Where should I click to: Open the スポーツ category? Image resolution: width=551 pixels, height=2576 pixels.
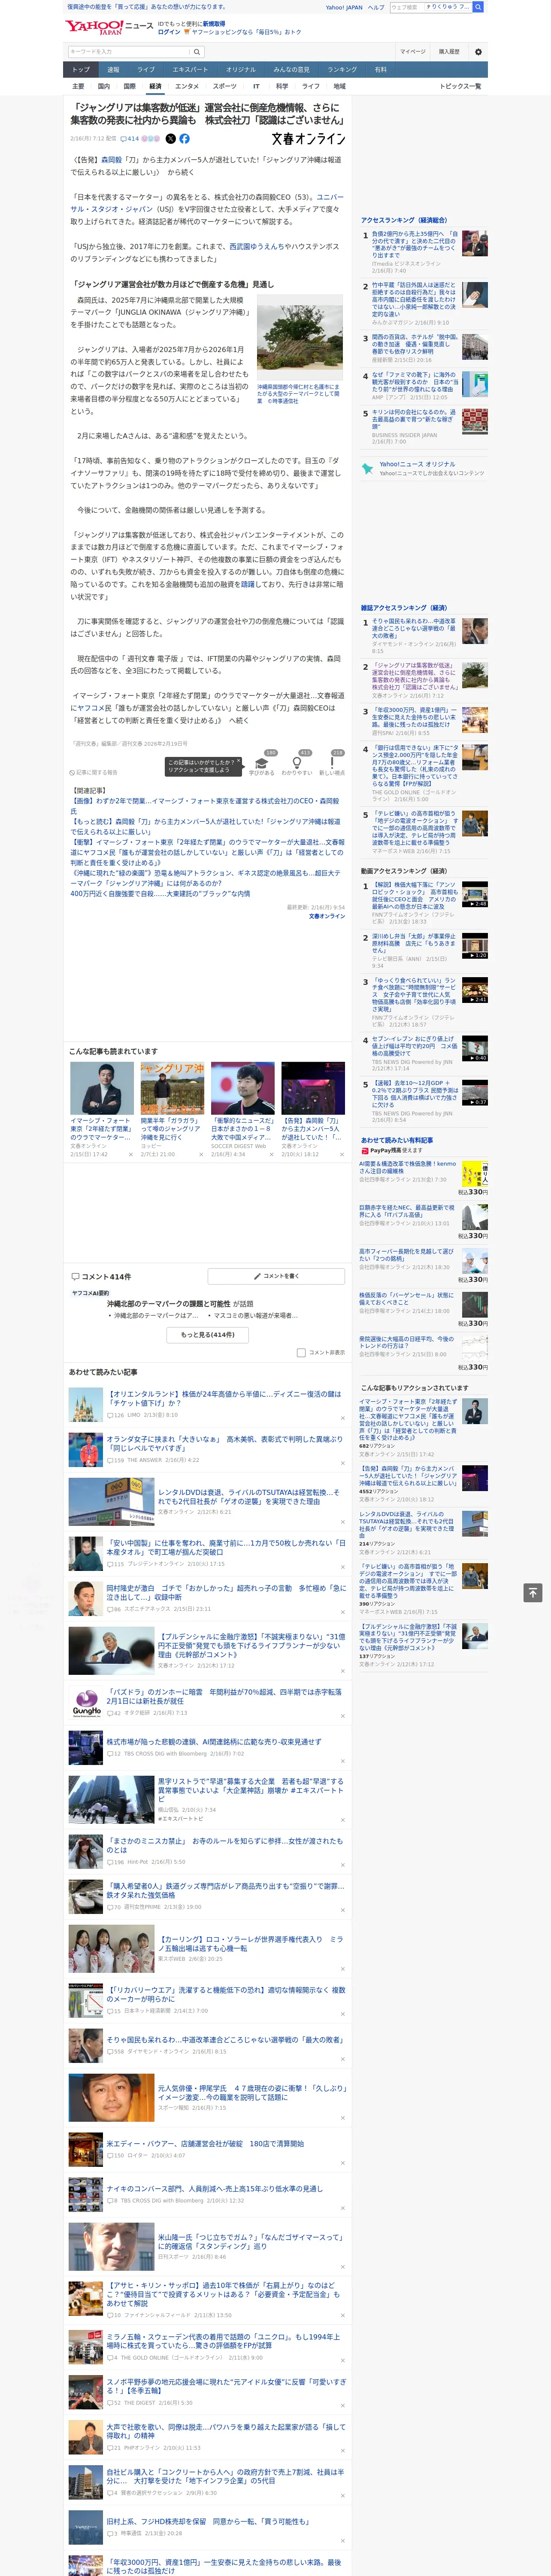click(x=225, y=86)
